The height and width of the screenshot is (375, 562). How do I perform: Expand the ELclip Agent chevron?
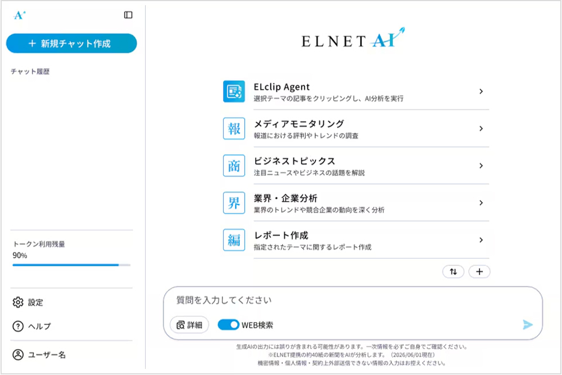point(481,91)
